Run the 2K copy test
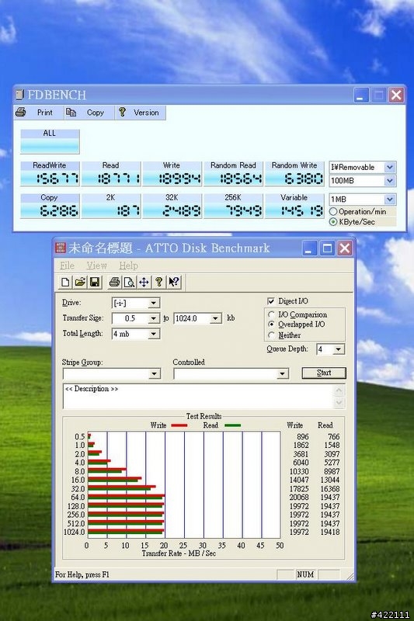This screenshot has width=414, height=621. coord(110,206)
